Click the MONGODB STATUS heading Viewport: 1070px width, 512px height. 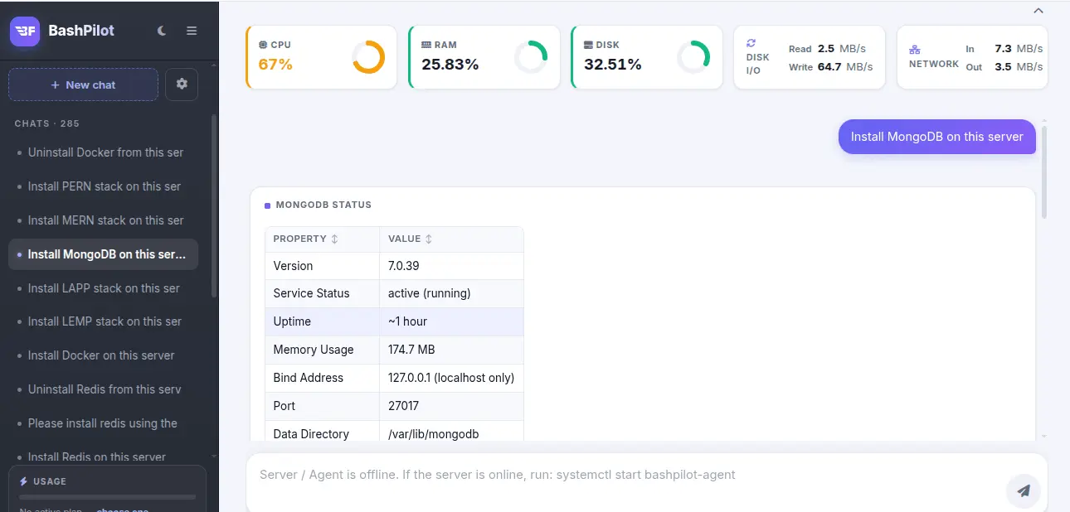tap(323, 205)
